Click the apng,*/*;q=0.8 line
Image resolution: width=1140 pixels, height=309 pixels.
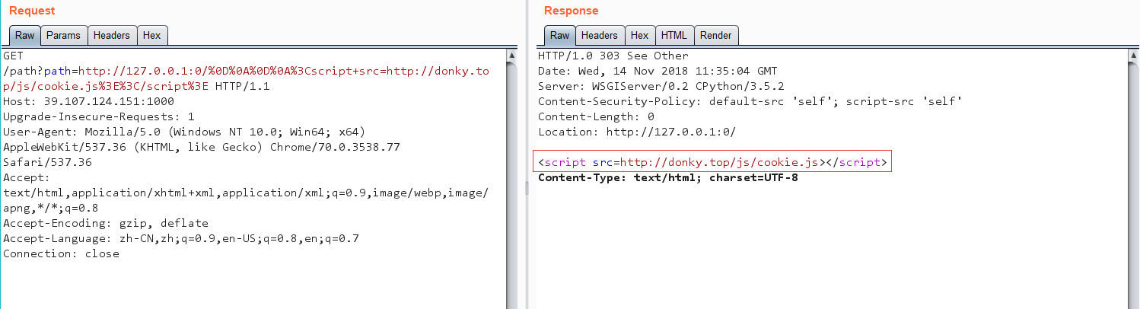point(50,208)
